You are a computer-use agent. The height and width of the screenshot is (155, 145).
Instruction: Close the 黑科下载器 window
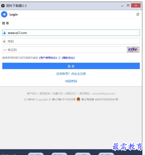point(136,6)
